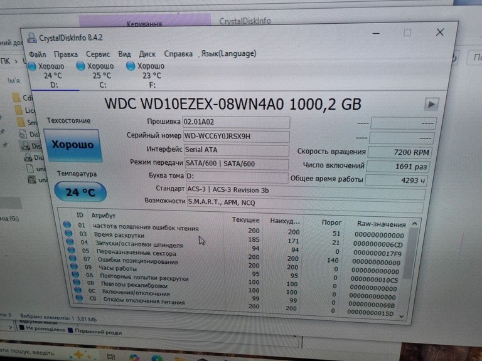Click the rotation speed value 7200 RPM
The height and width of the screenshot is (361, 482).
[x=399, y=152]
